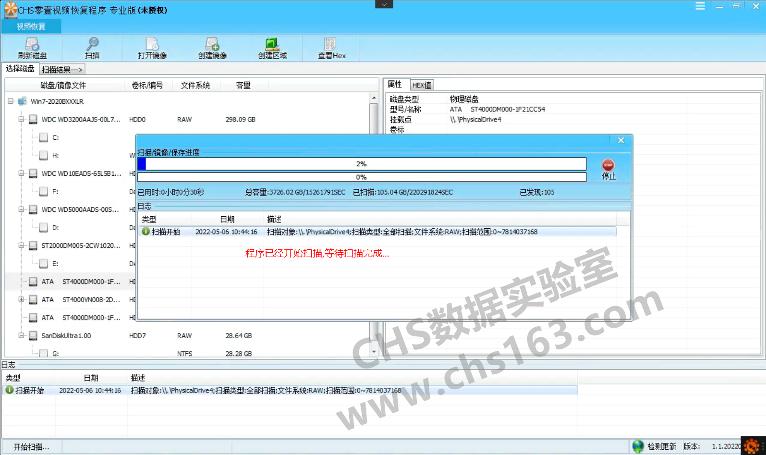Collapse the WDC WD10EADS disk node
Screen dimensions: 766x455
pyautogui.click(x=21, y=173)
